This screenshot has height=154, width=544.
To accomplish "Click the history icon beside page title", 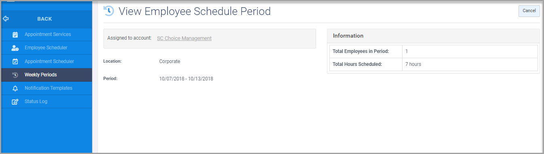I will [109, 11].
